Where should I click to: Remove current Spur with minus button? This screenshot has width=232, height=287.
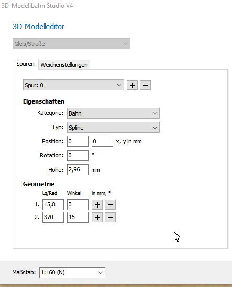[145, 85]
